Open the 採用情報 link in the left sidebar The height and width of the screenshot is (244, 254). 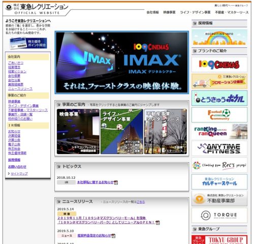pos(14,160)
